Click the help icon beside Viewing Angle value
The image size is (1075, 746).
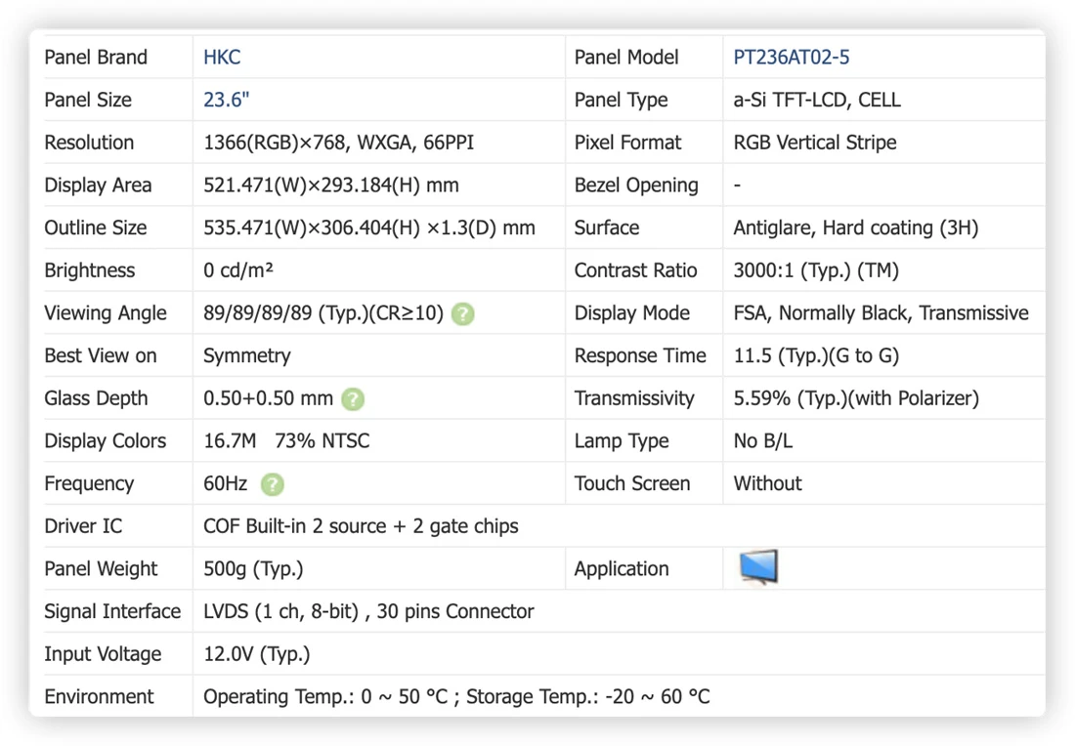pos(463,314)
